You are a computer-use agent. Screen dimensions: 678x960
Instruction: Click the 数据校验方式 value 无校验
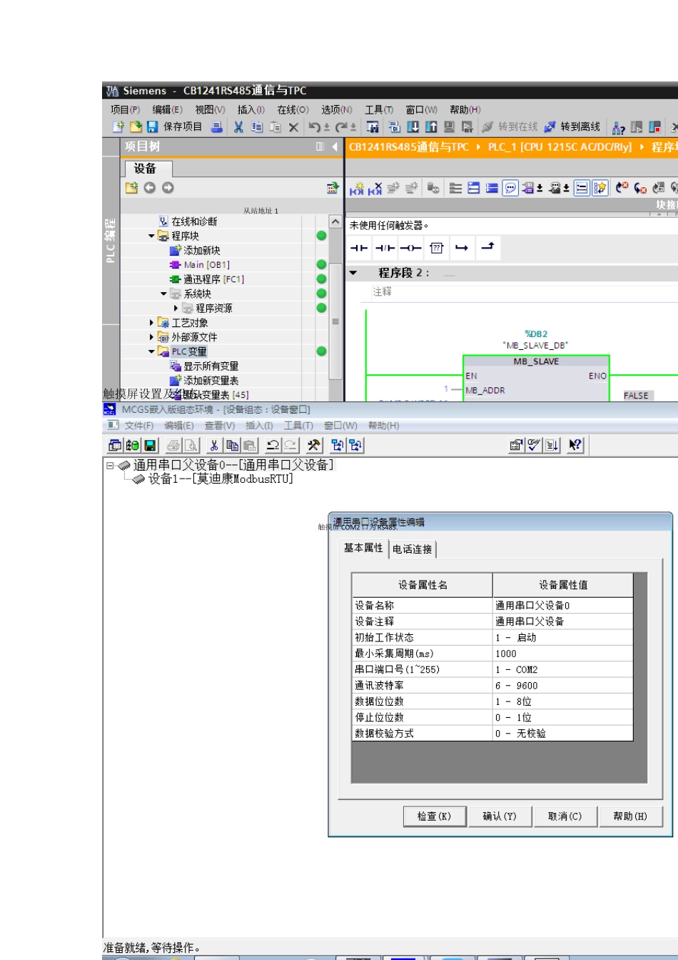click(x=562, y=734)
